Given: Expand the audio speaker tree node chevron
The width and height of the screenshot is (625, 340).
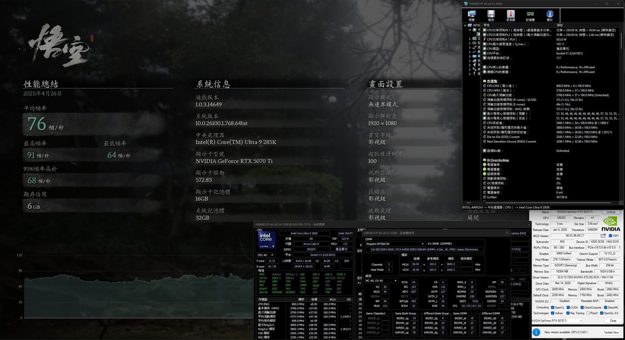Looking at the screenshot, I should pos(470,65).
